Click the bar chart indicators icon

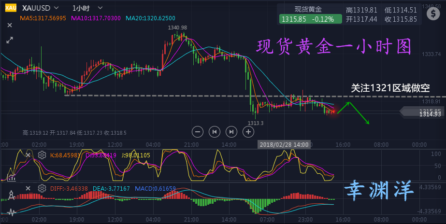(x=11, y=177)
